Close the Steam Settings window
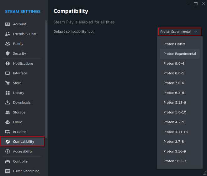207x176 pixels. 203,4
